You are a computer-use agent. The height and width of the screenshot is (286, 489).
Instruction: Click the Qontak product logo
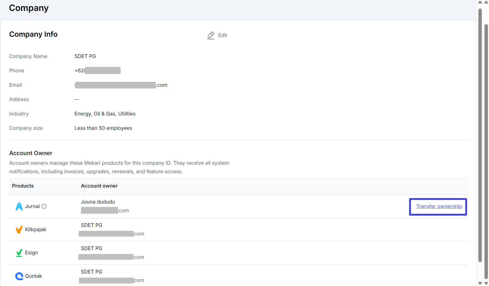(x=19, y=276)
